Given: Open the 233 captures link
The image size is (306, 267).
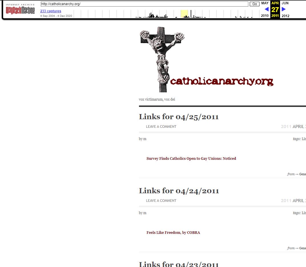Looking at the screenshot, I should pos(51,11).
